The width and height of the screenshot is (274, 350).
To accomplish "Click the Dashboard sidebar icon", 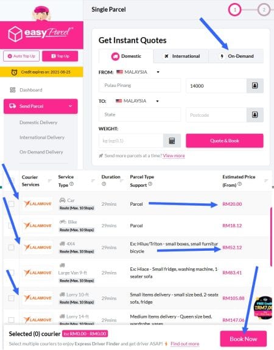I will (13, 90).
